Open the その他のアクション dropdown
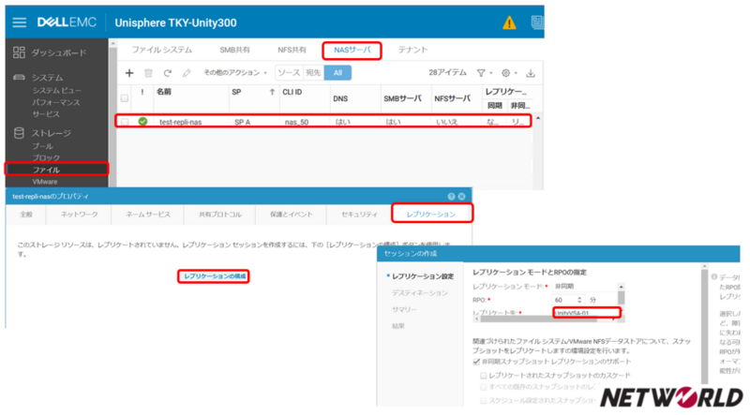Screen dimensions: 750x415 coord(235,73)
